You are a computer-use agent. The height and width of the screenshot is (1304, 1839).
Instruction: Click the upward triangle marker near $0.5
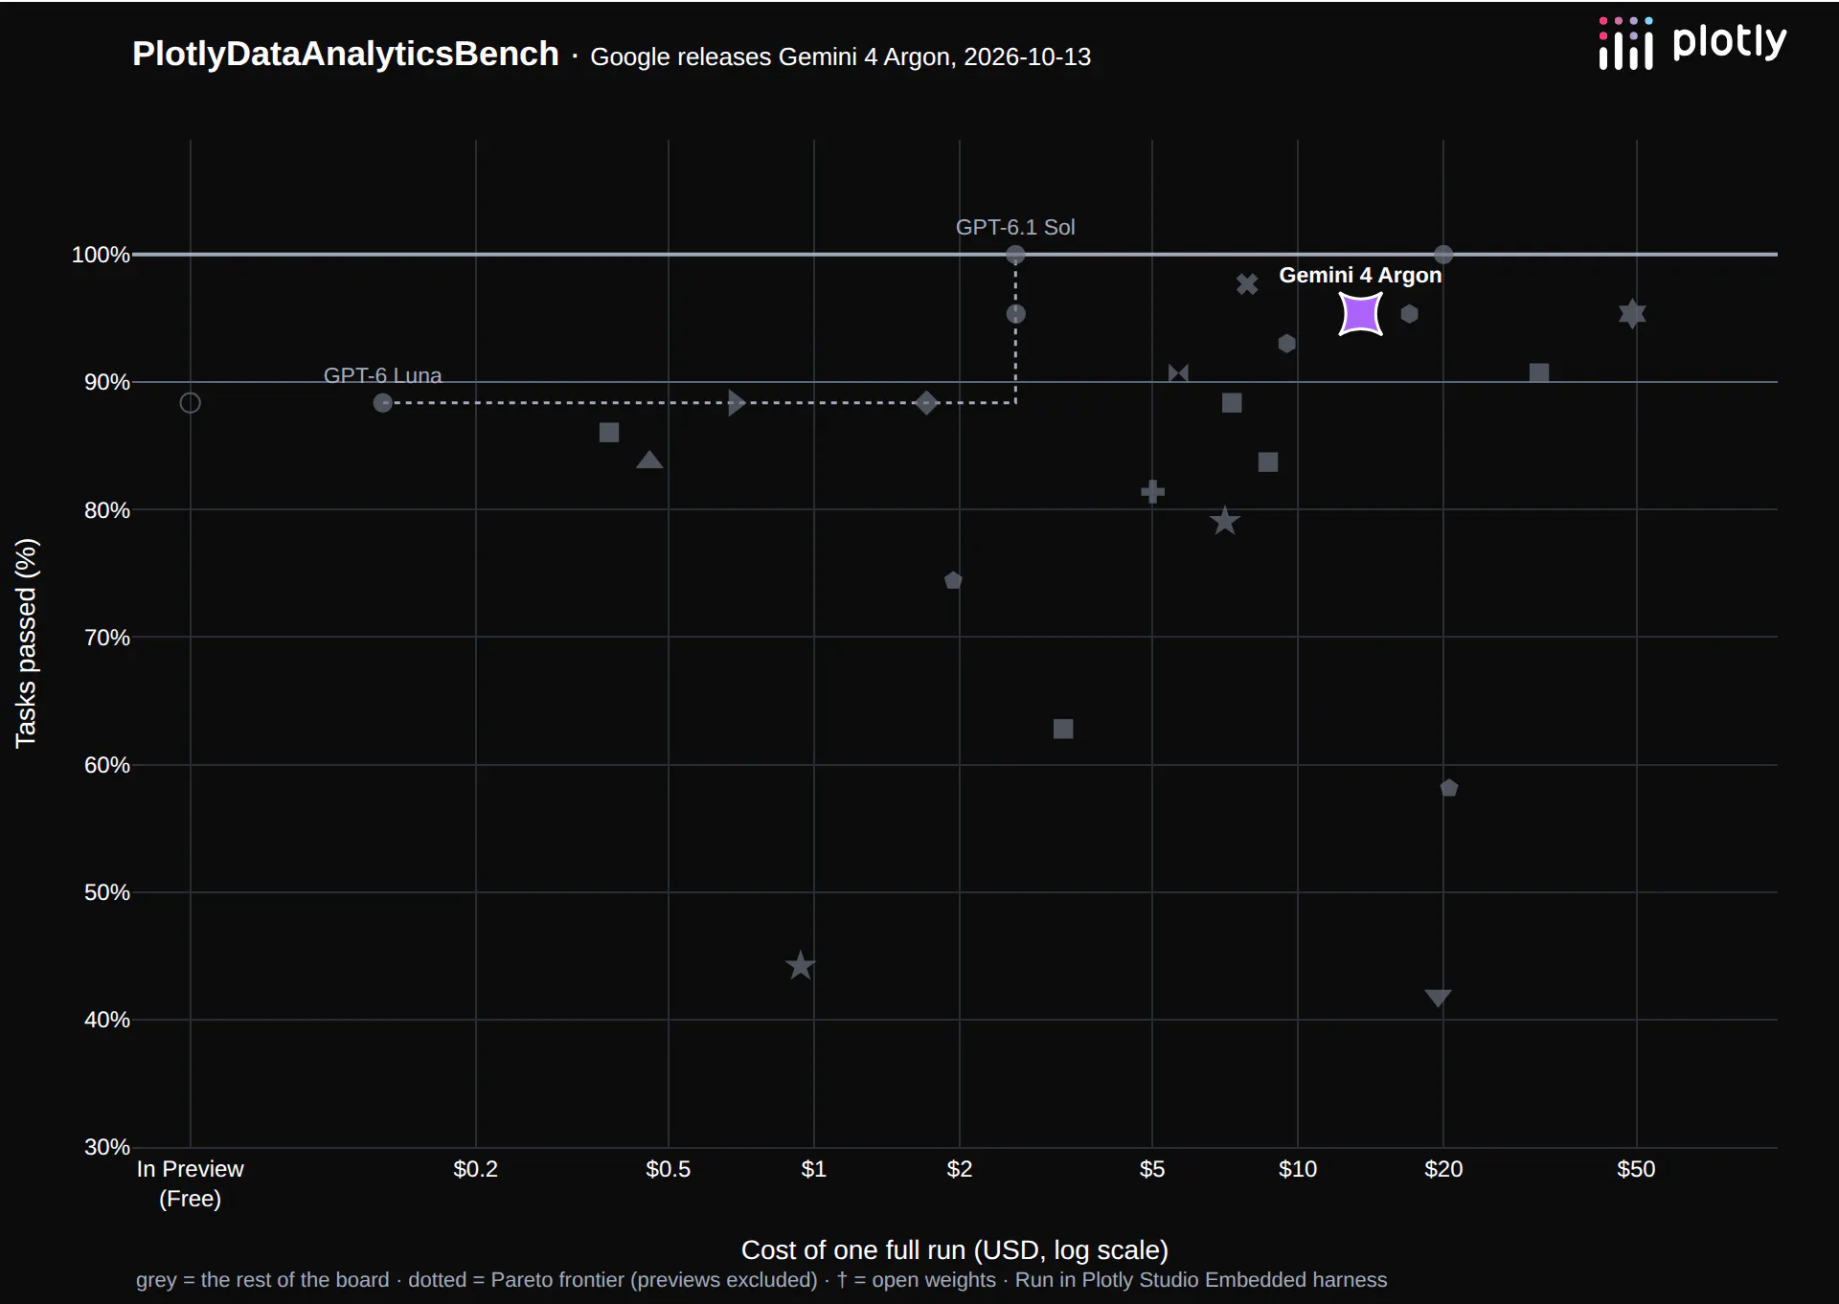[649, 461]
